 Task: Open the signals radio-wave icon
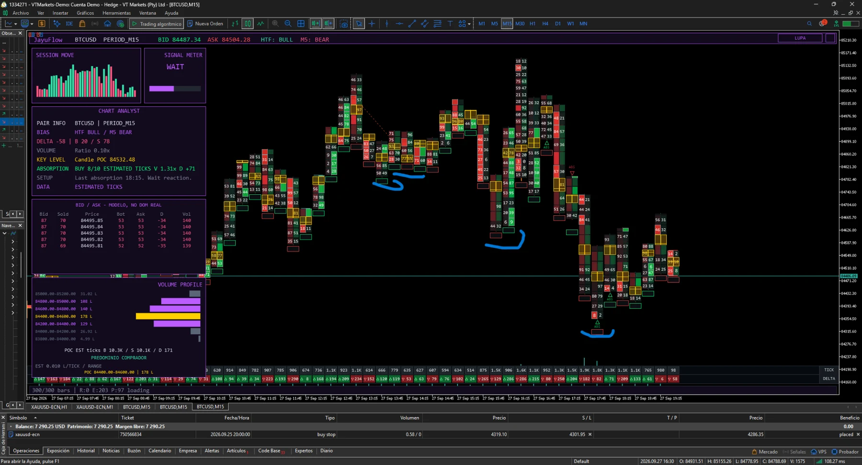[x=95, y=23]
